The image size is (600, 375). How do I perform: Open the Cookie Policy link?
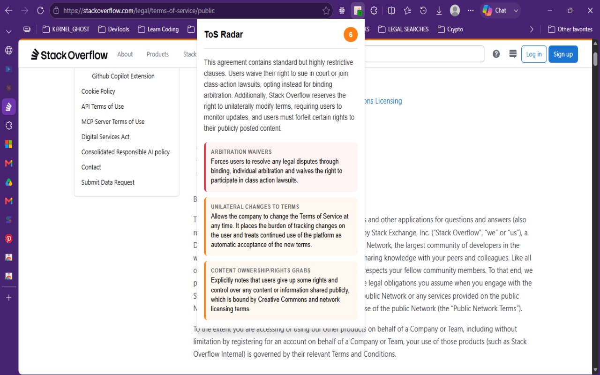pos(98,91)
